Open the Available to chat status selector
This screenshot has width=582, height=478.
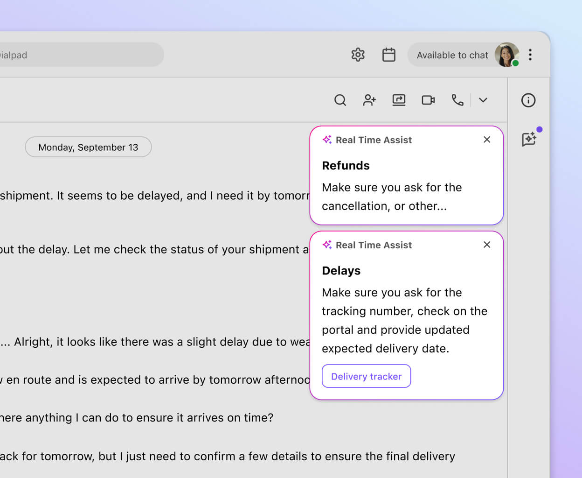pyautogui.click(x=452, y=55)
